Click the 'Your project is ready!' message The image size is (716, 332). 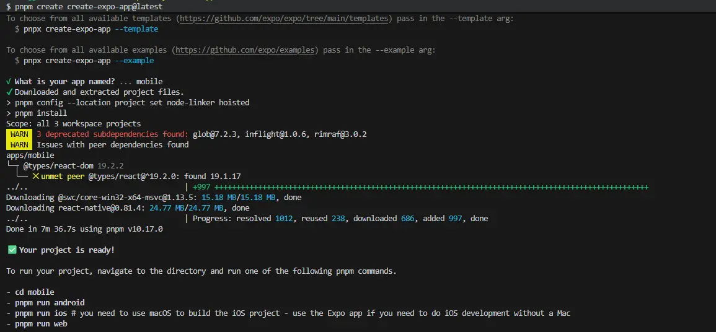click(x=67, y=250)
